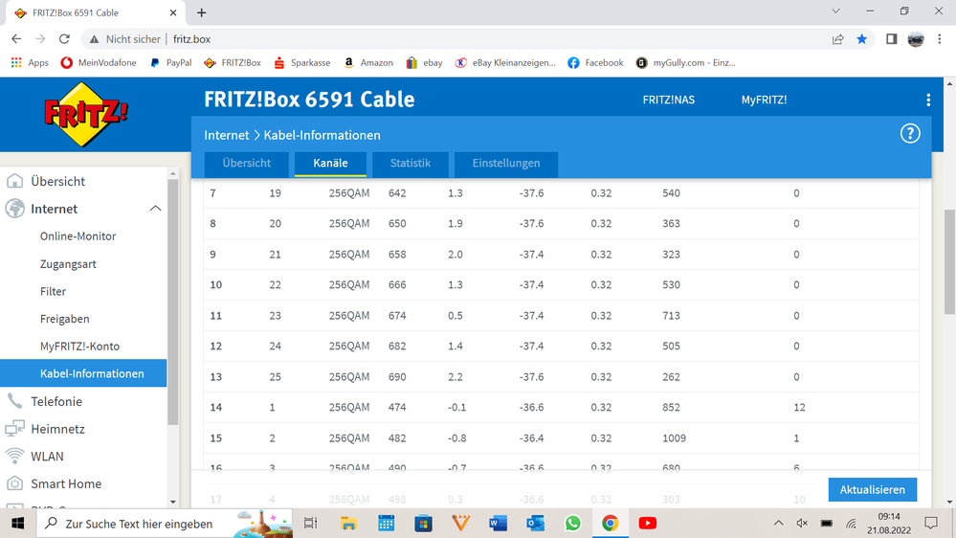Open Amazon bookmark
956x538 pixels.
click(x=368, y=62)
